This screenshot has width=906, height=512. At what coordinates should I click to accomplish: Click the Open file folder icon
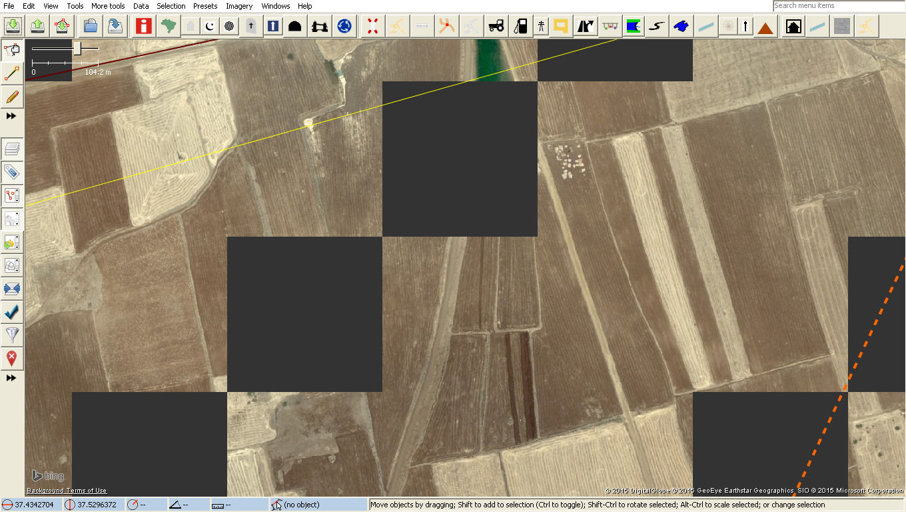pyautogui.click(x=90, y=26)
